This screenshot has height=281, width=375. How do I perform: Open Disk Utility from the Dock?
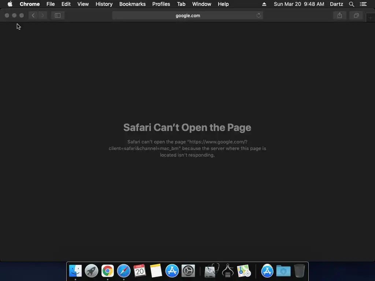(211, 271)
